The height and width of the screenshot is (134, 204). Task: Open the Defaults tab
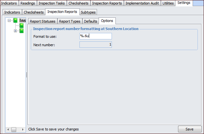(90, 21)
